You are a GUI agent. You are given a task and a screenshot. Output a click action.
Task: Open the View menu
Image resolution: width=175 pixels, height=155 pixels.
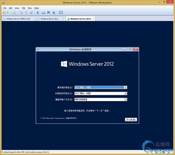click(x=17, y=8)
